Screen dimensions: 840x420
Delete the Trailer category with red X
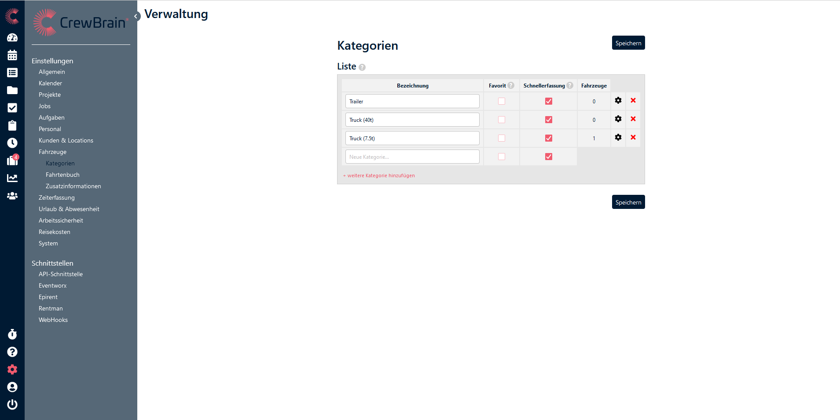pos(633,101)
